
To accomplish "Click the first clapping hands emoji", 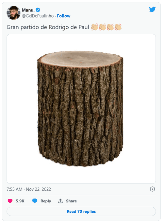I will click(95, 27).
